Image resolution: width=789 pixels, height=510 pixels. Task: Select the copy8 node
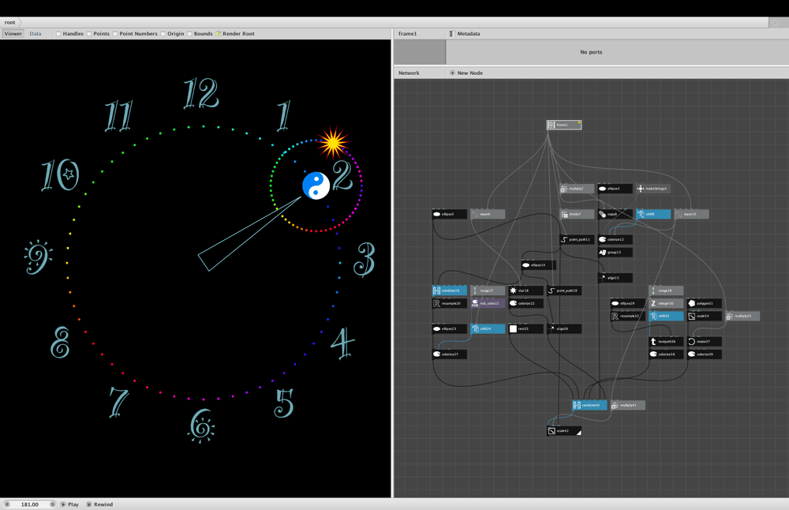615,215
